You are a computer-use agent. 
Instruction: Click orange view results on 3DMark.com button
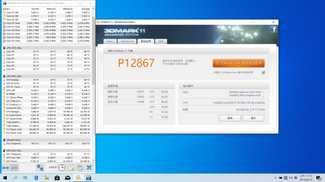239,63
